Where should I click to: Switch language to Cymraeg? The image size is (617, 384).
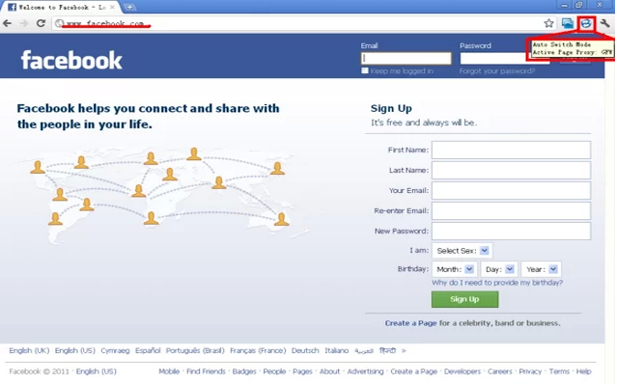coord(115,350)
